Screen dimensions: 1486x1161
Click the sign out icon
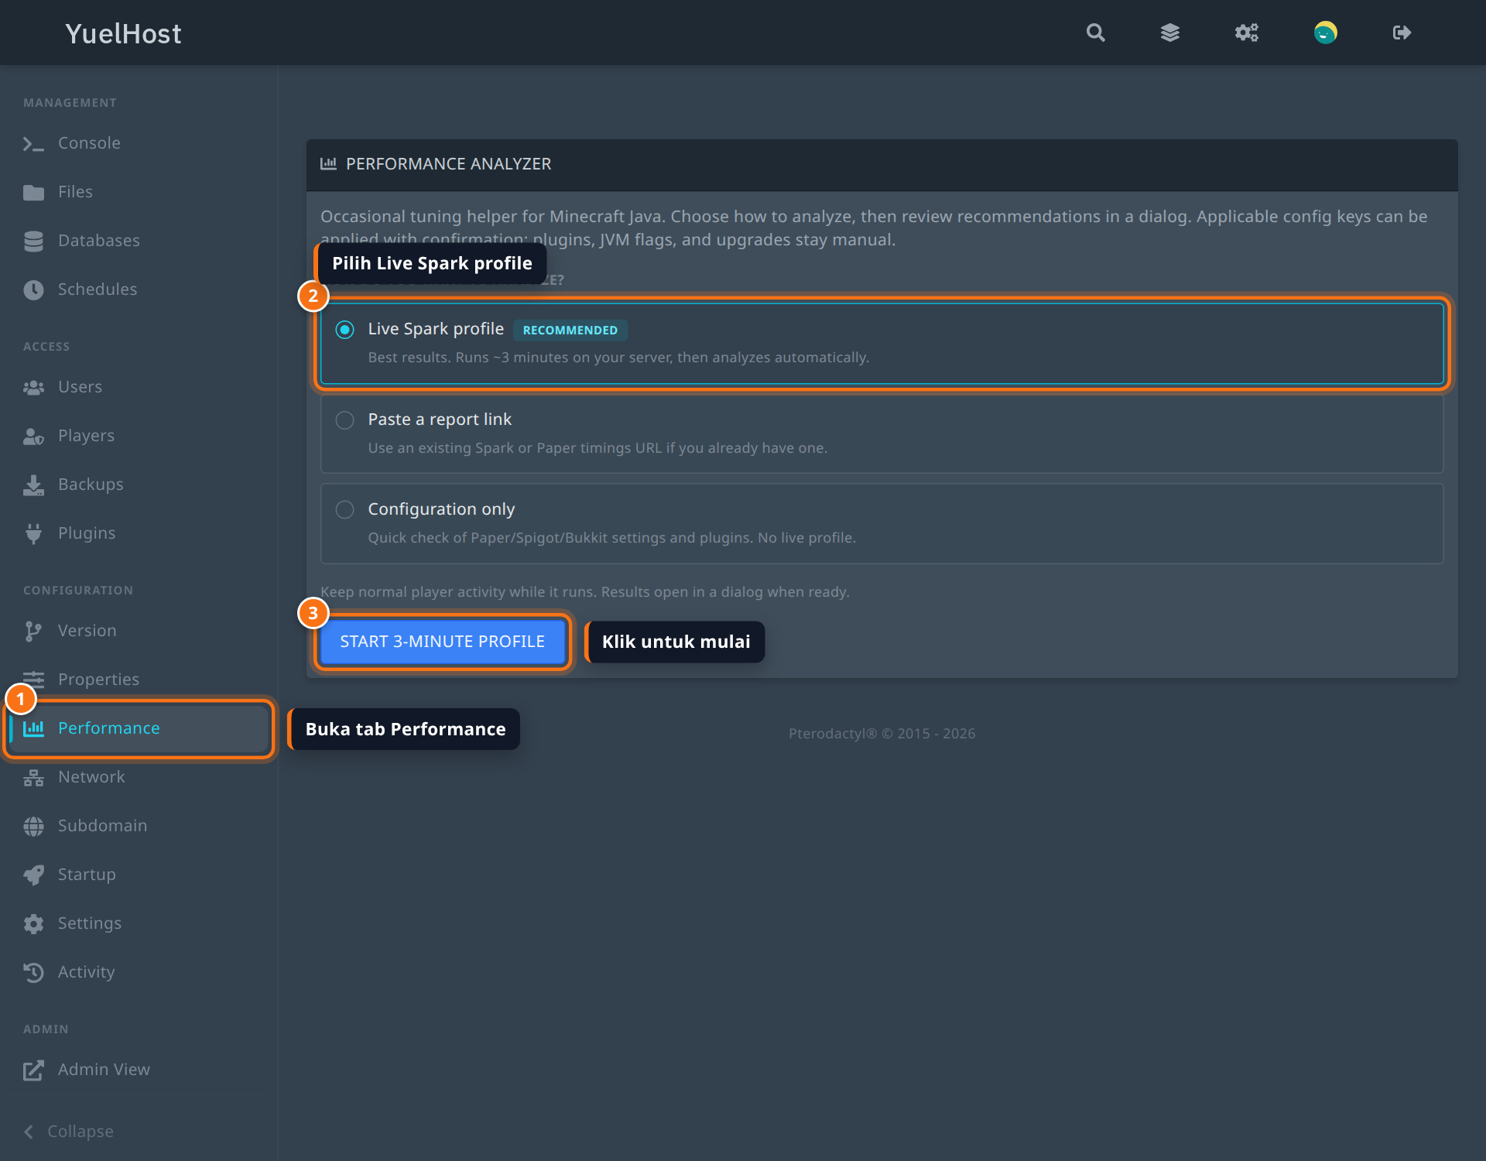pos(1402,33)
